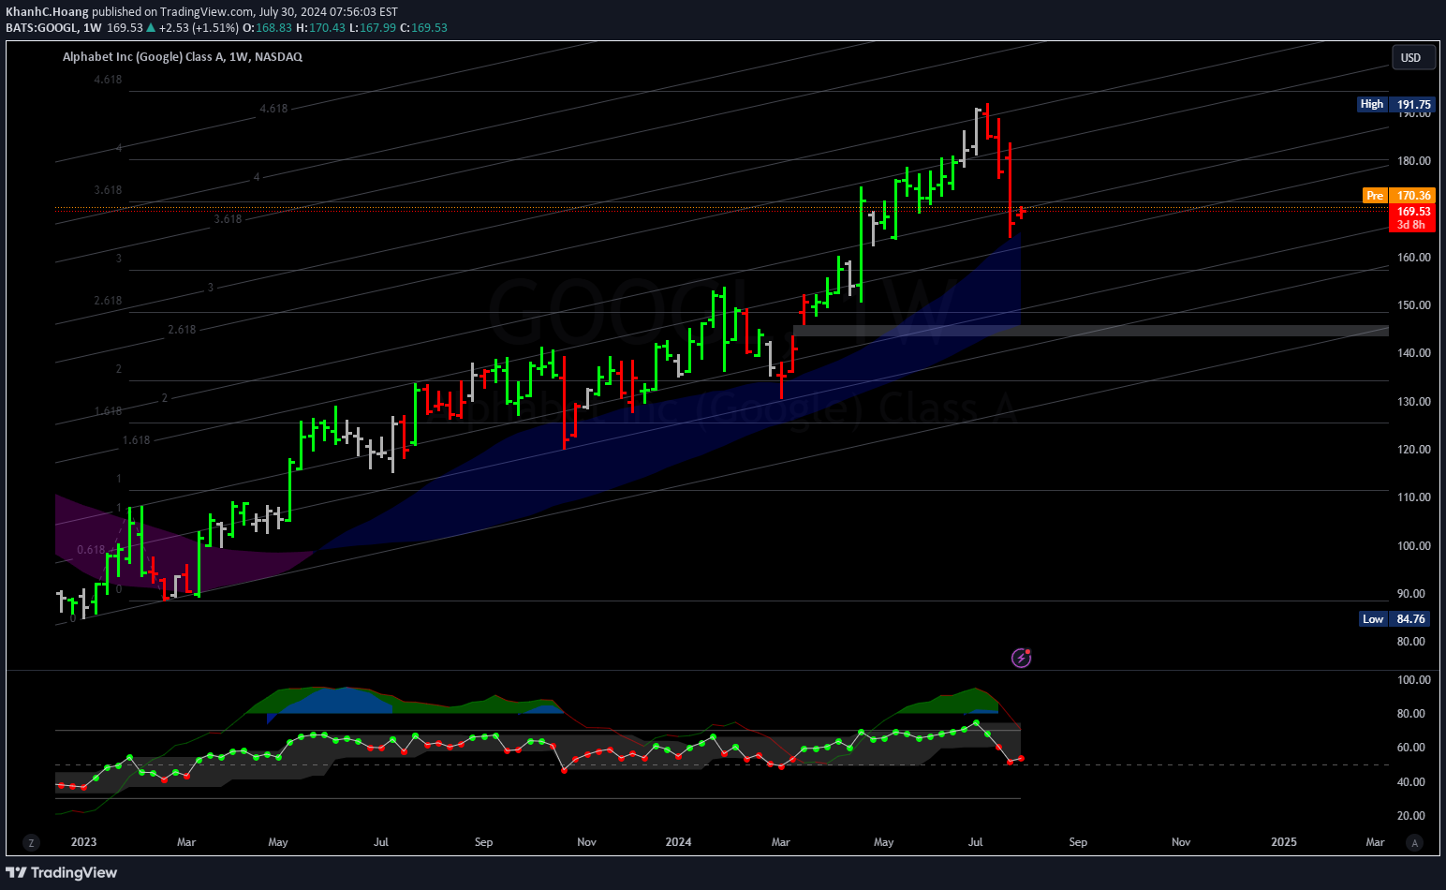The image size is (1446, 890).
Task: Click the High 191.75 price label
Action: (1396, 104)
